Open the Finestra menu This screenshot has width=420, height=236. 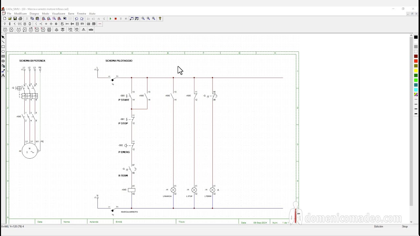(81, 14)
